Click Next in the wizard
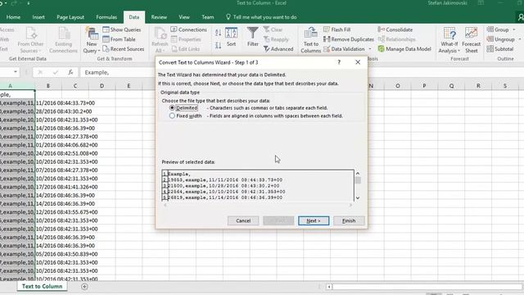524x295 pixels. point(314,220)
